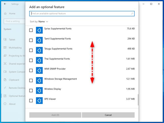The height and width of the screenshot is (123, 164).
Task: Click the feature list vertical scrollbar thumb
Action: pyautogui.click(x=138, y=100)
